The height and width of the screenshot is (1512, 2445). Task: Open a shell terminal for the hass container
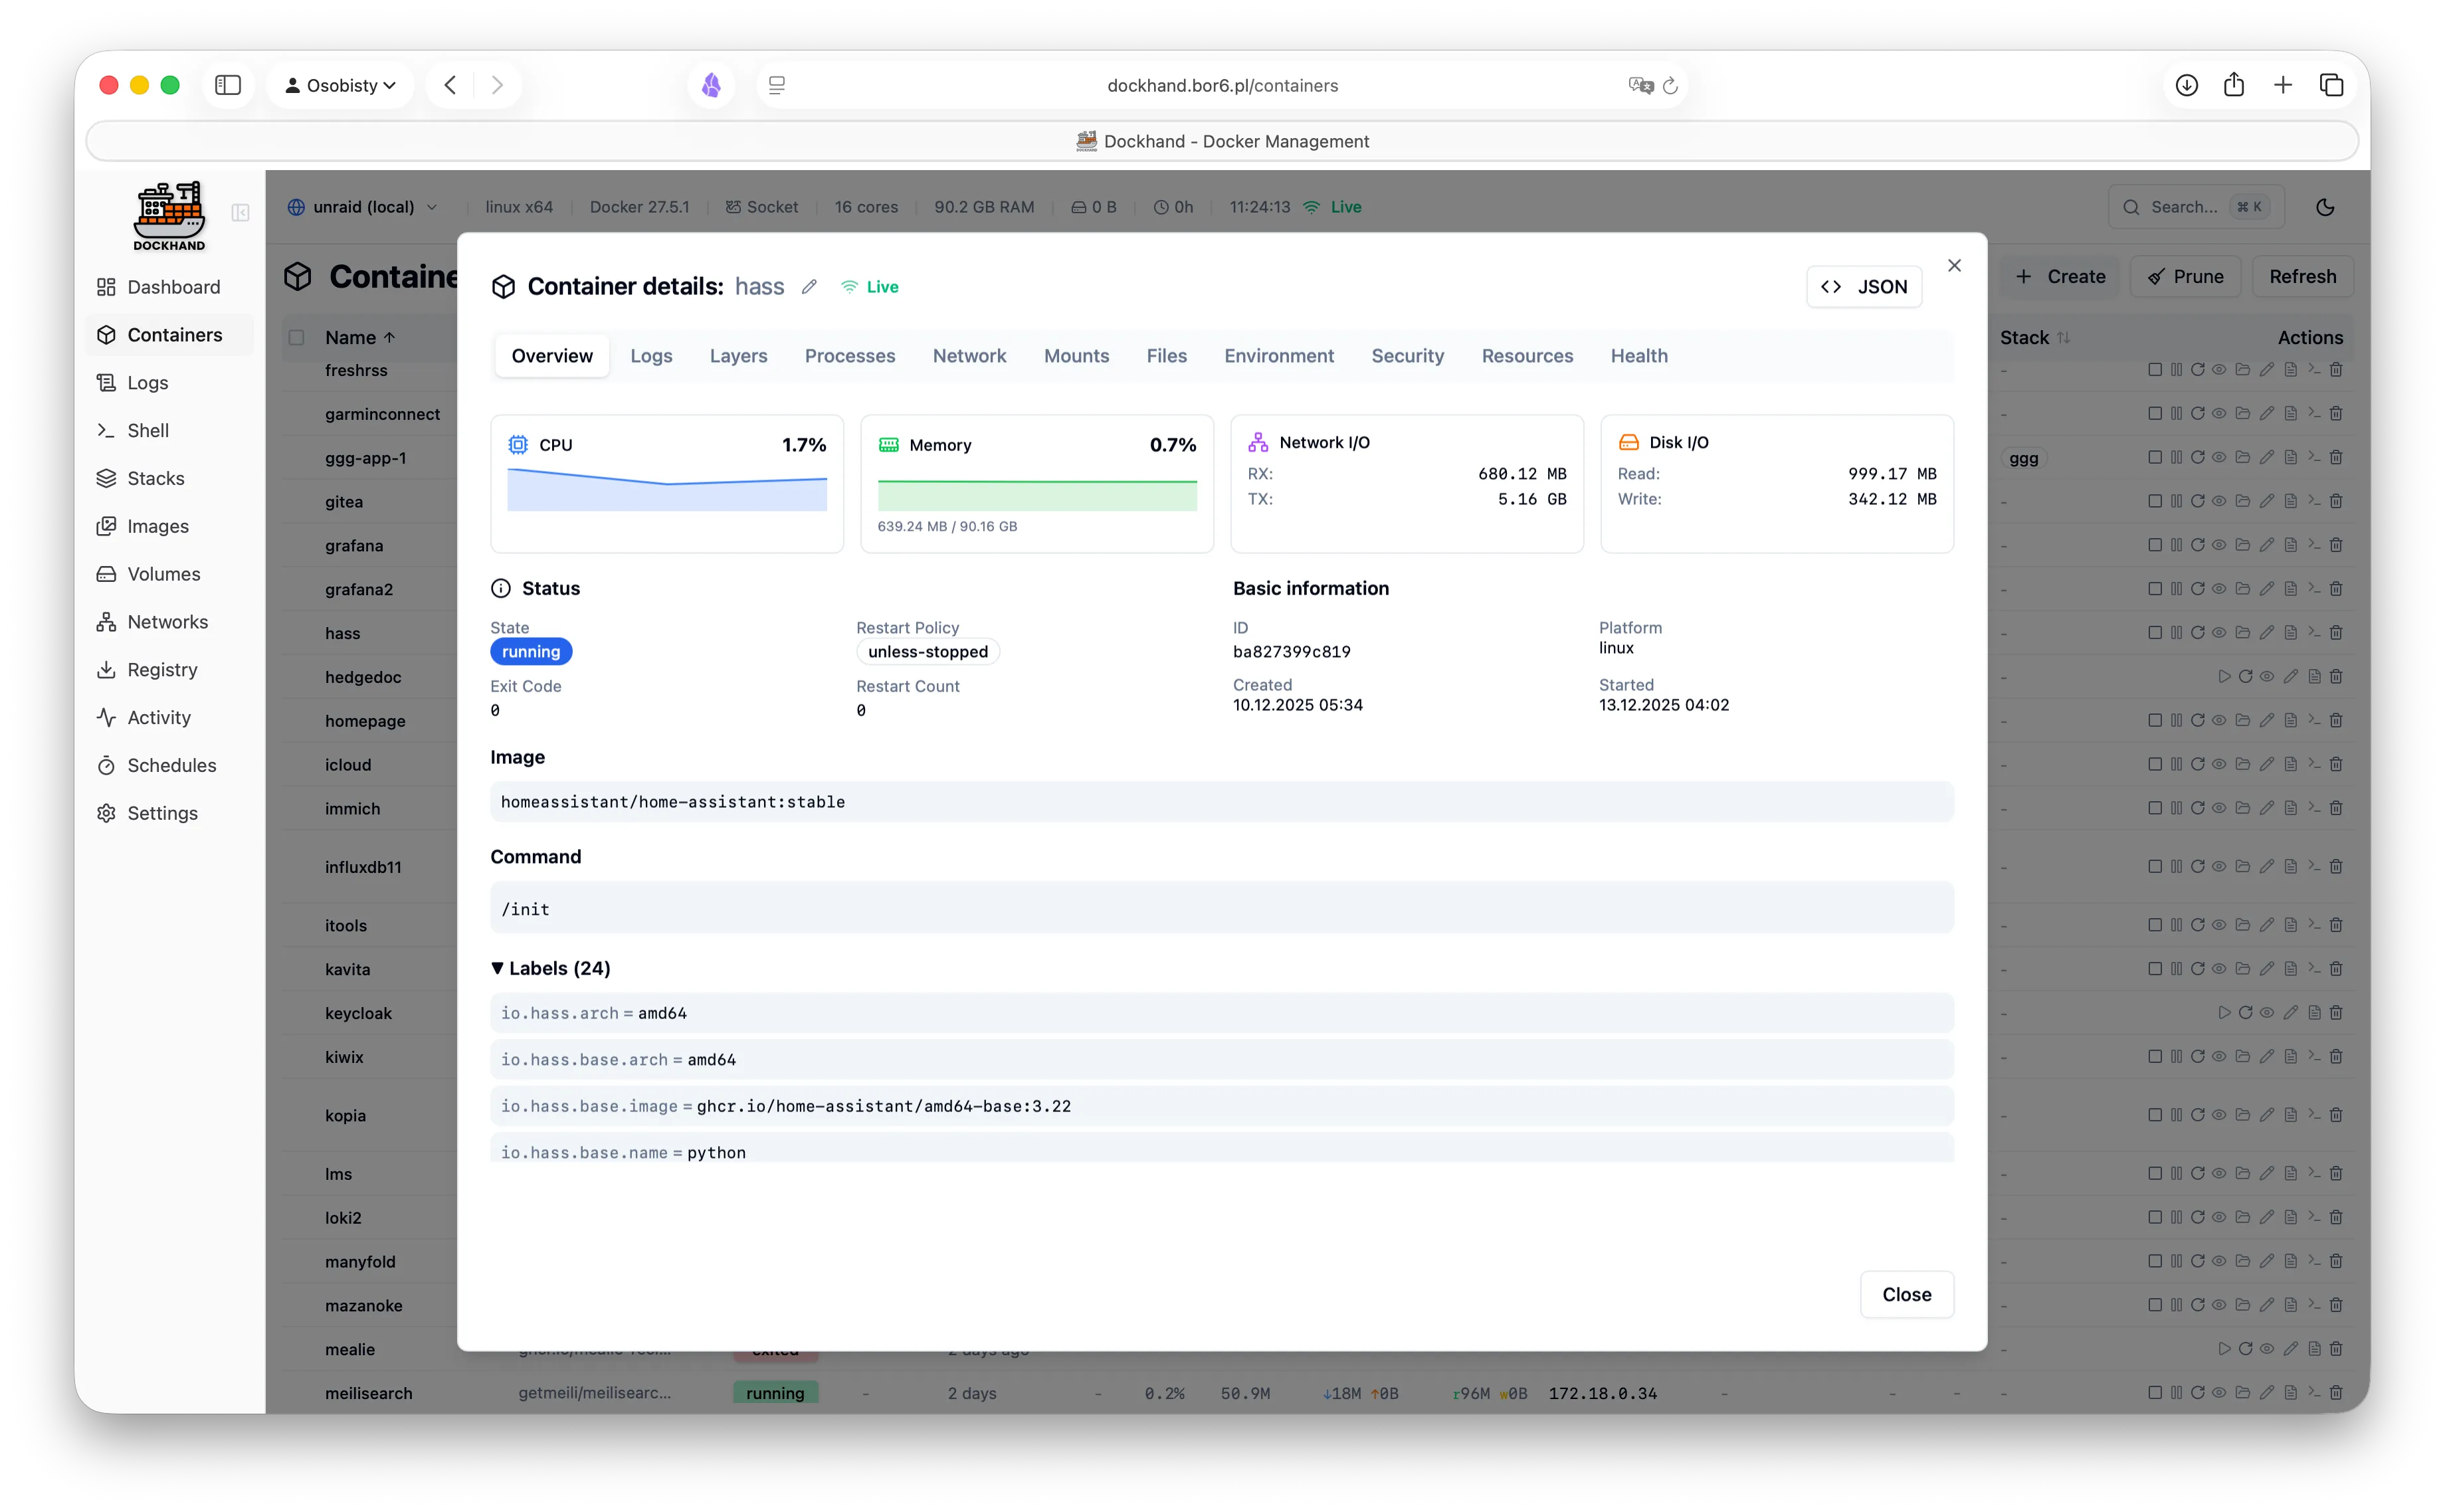pos(2315,632)
